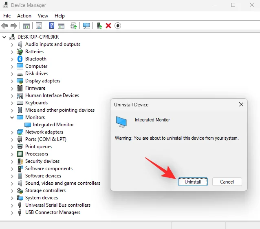This screenshot has height=229, width=260.
Task: Click the Mice and other pointing devices icon
Action: 20,110
